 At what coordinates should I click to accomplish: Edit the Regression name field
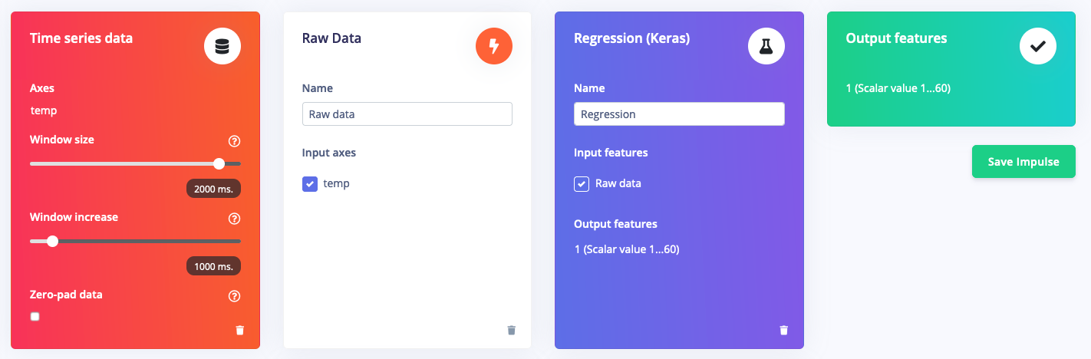tap(679, 114)
